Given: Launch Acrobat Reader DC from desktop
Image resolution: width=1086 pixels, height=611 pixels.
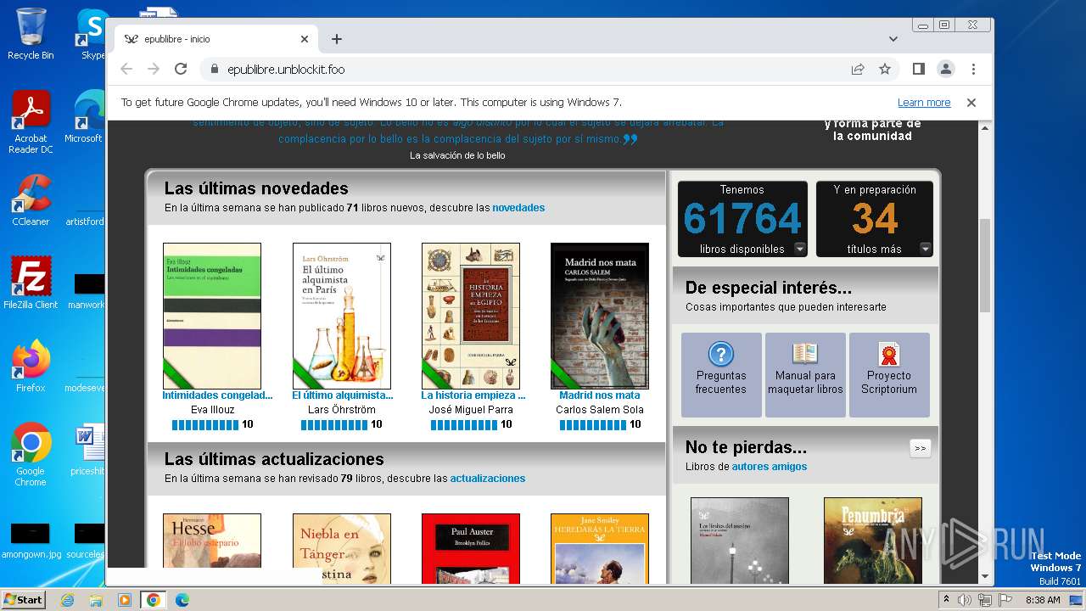Looking at the screenshot, I should point(31,122).
